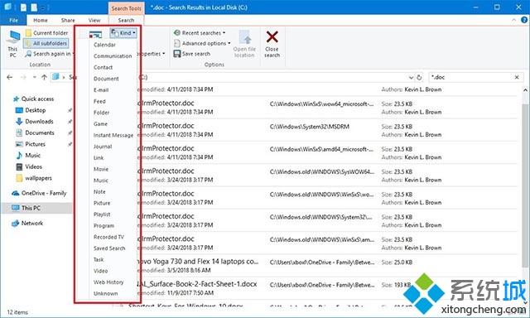Go up one folder level arrow
Viewport: 530px width, 318px height.
click(44, 77)
